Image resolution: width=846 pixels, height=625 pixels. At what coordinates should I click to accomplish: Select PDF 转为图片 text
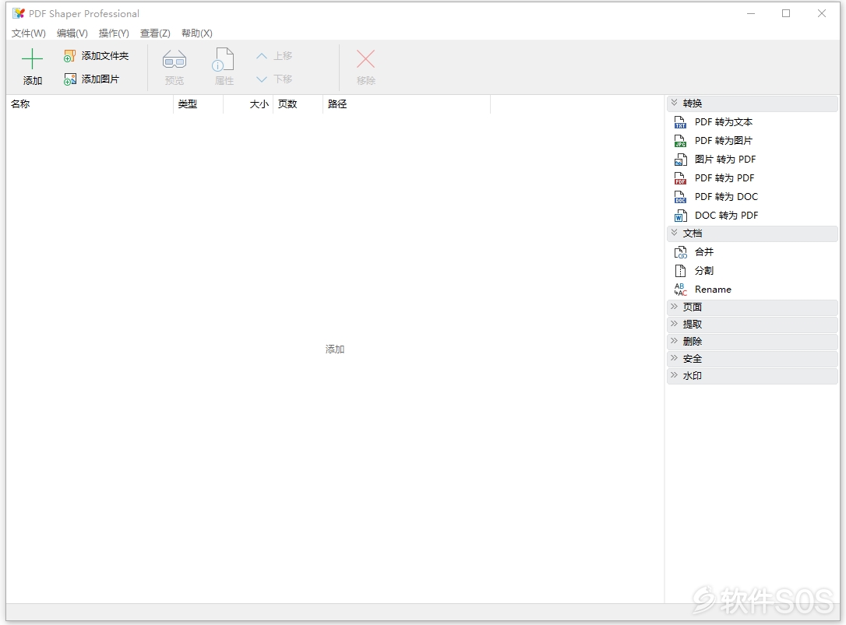[724, 141]
